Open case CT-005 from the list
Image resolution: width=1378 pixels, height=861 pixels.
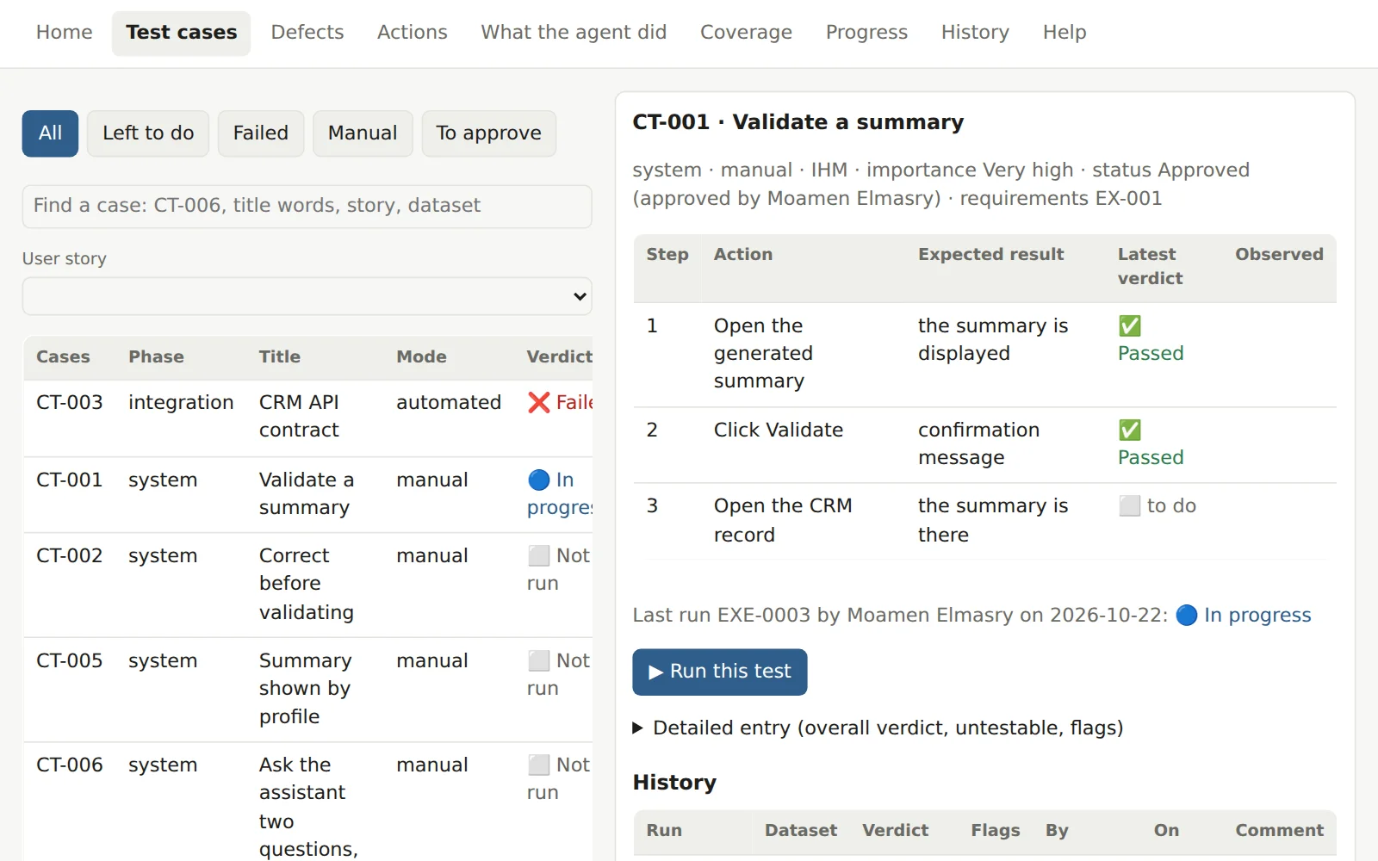pos(69,660)
